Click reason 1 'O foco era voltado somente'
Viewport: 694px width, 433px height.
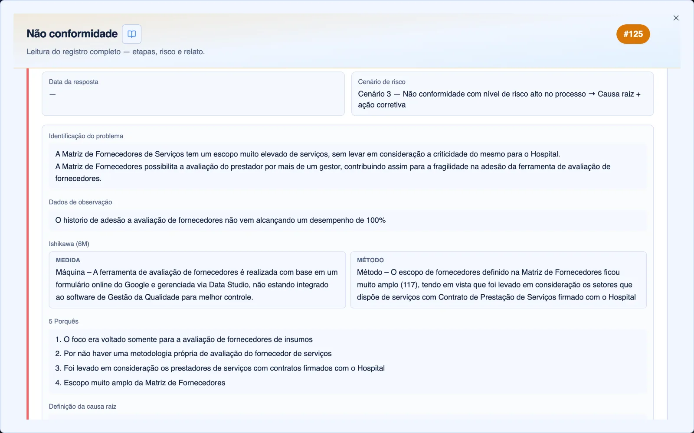click(184, 339)
